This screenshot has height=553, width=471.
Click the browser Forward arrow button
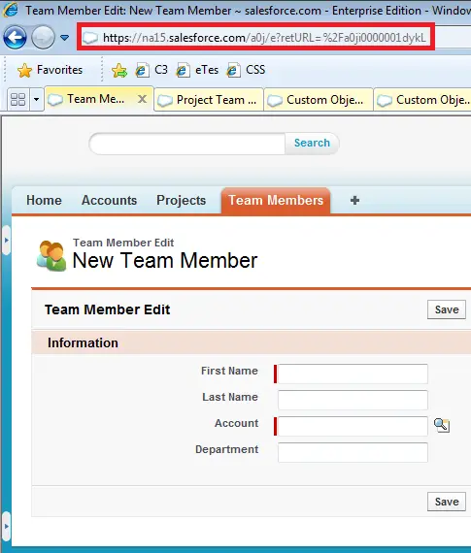43,37
